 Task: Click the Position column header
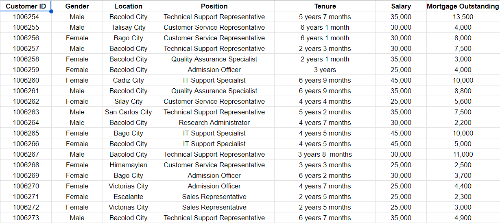[214, 6]
